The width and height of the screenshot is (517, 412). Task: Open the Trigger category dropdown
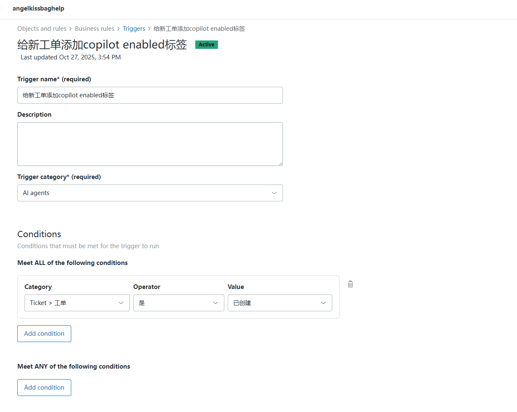point(150,193)
